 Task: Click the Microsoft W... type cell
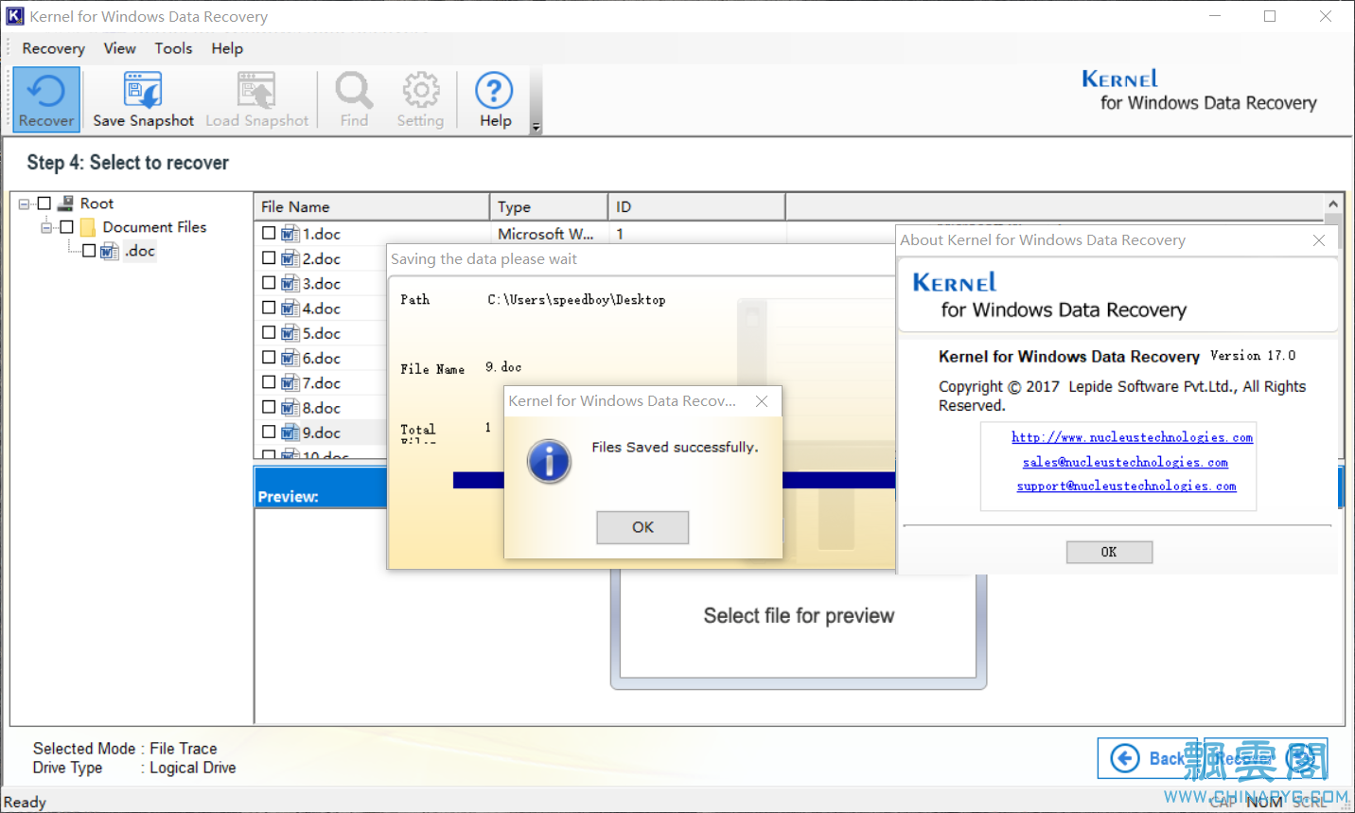click(x=546, y=234)
